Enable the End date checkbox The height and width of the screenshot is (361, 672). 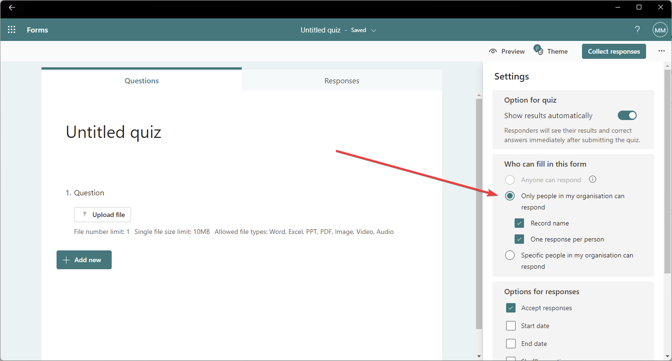click(x=511, y=344)
